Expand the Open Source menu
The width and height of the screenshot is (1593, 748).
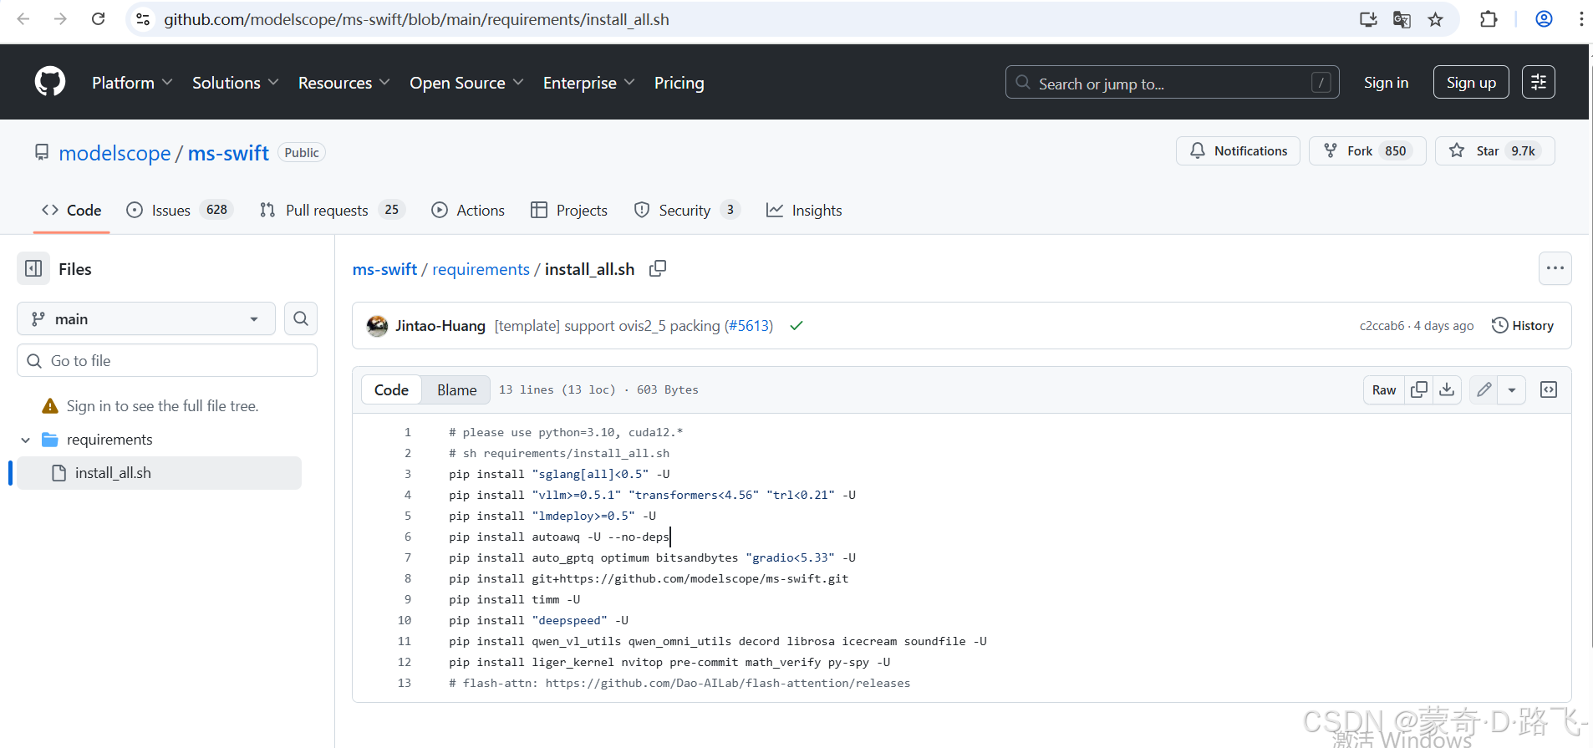[466, 83]
